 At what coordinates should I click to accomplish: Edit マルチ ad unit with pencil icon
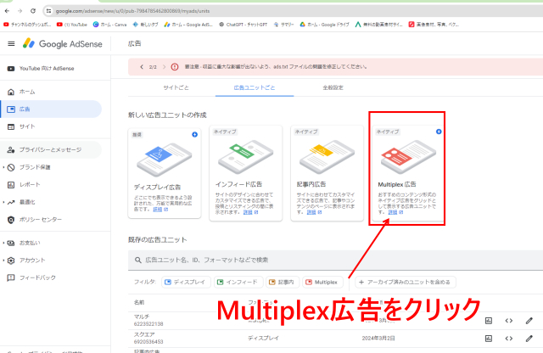(x=529, y=321)
